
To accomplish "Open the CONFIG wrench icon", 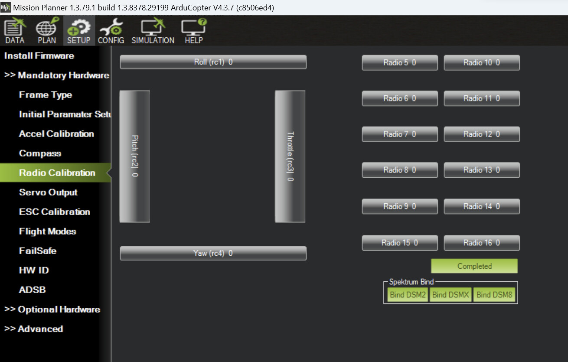I will coord(111,31).
